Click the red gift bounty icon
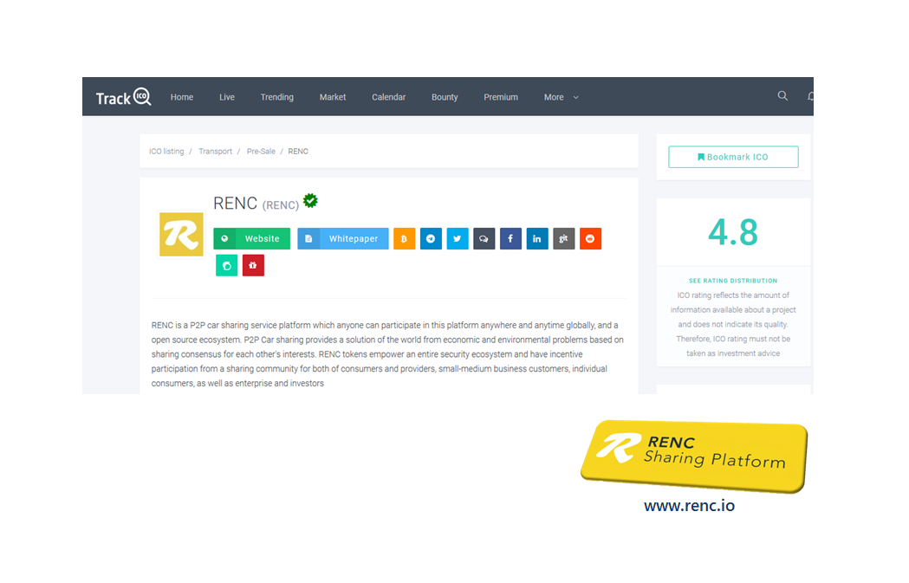 click(x=253, y=265)
